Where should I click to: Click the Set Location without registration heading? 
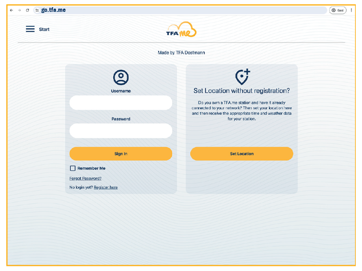pos(242,91)
